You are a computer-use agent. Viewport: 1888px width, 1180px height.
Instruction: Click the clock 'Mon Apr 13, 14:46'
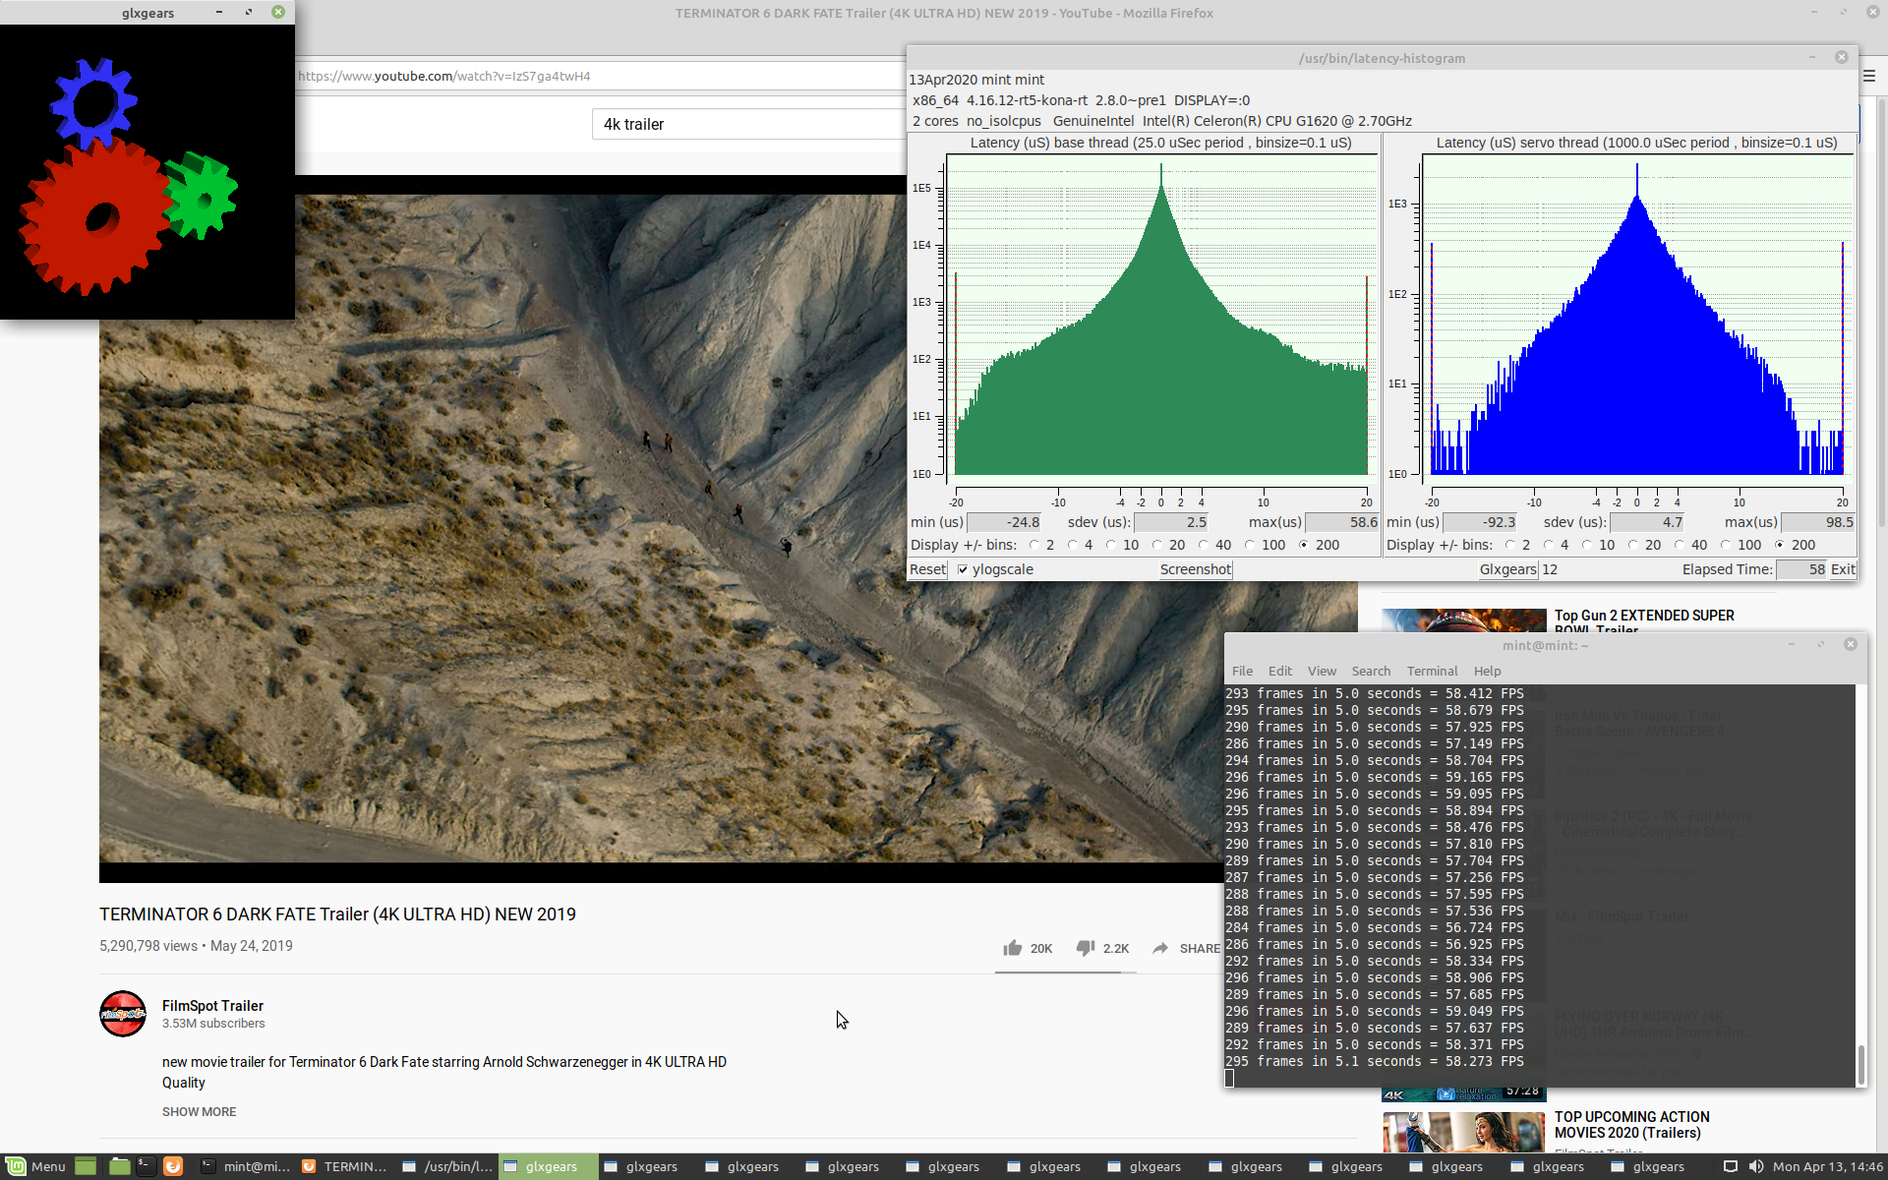pyautogui.click(x=1828, y=1166)
